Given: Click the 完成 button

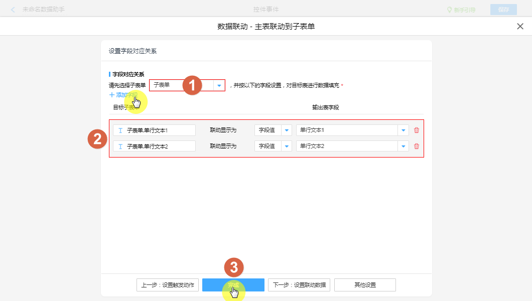Looking at the screenshot, I should pyautogui.click(x=233, y=285).
